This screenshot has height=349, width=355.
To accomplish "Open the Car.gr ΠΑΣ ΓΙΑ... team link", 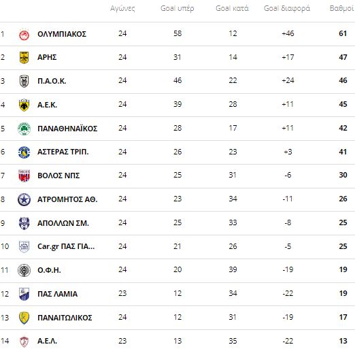I will (x=66, y=247).
